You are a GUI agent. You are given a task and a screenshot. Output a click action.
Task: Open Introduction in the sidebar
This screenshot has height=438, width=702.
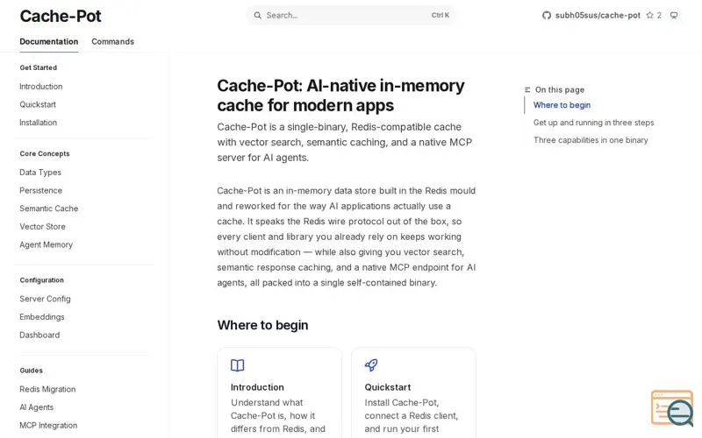tap(41, 86)
